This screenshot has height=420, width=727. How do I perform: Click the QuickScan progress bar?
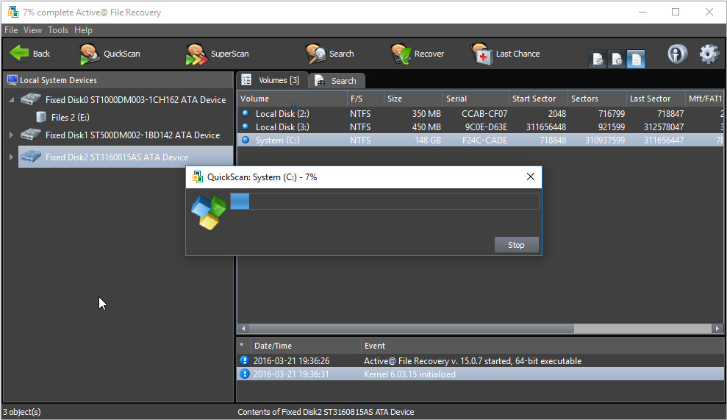pyautogui.click(x=385, y=201)
